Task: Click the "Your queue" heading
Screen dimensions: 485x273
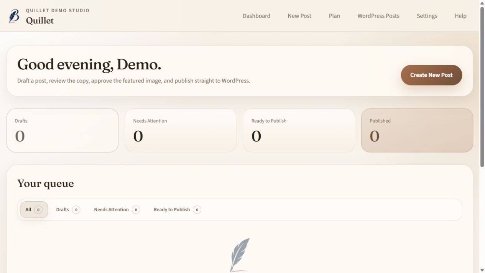Action: [x=46, y=184]
